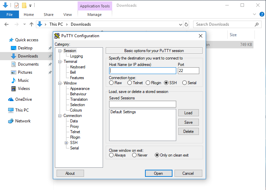Click About button in PuTTY
266x190 pixels.
(x=70, y=173)
